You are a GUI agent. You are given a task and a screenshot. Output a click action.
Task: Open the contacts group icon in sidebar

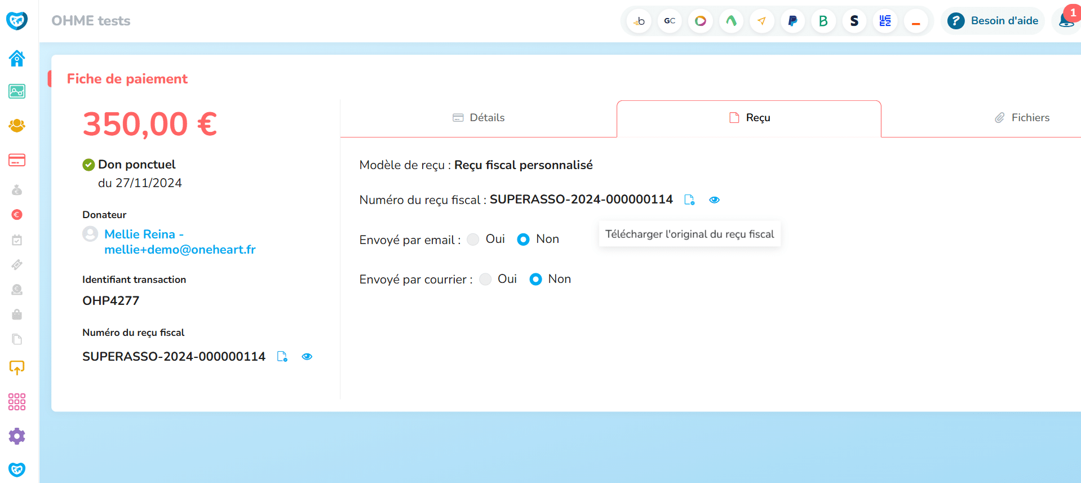17,125
